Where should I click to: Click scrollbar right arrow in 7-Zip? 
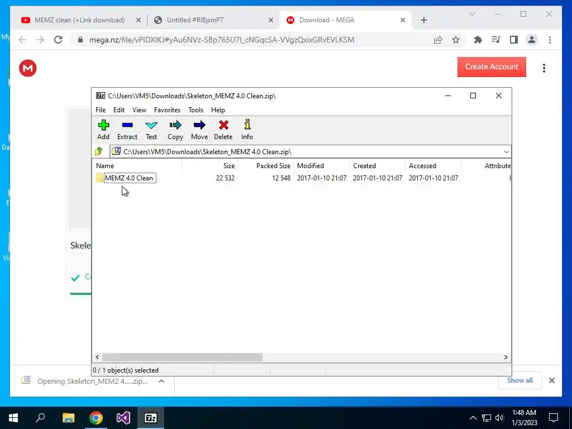(506, 357)
